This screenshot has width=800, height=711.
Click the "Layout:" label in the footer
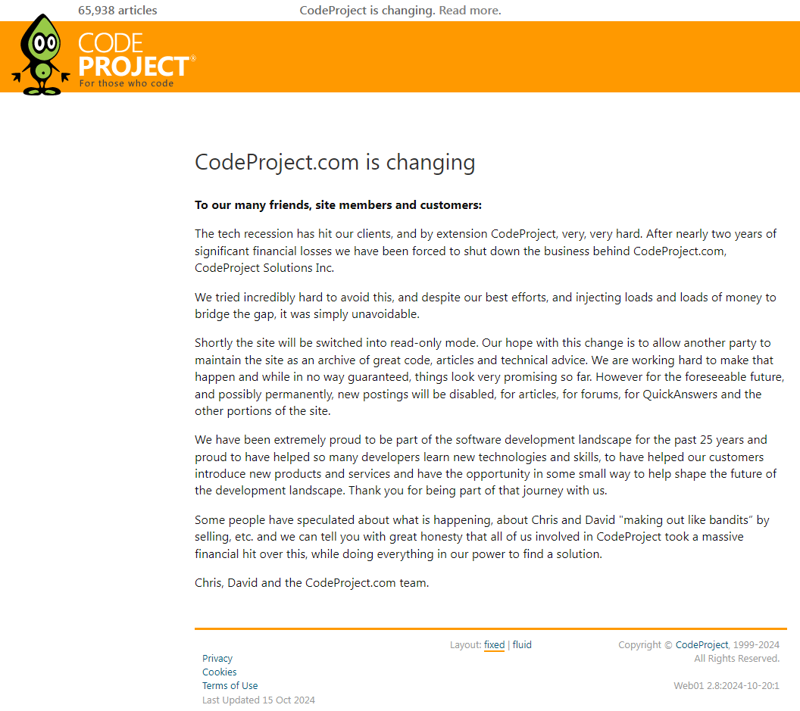465,645
